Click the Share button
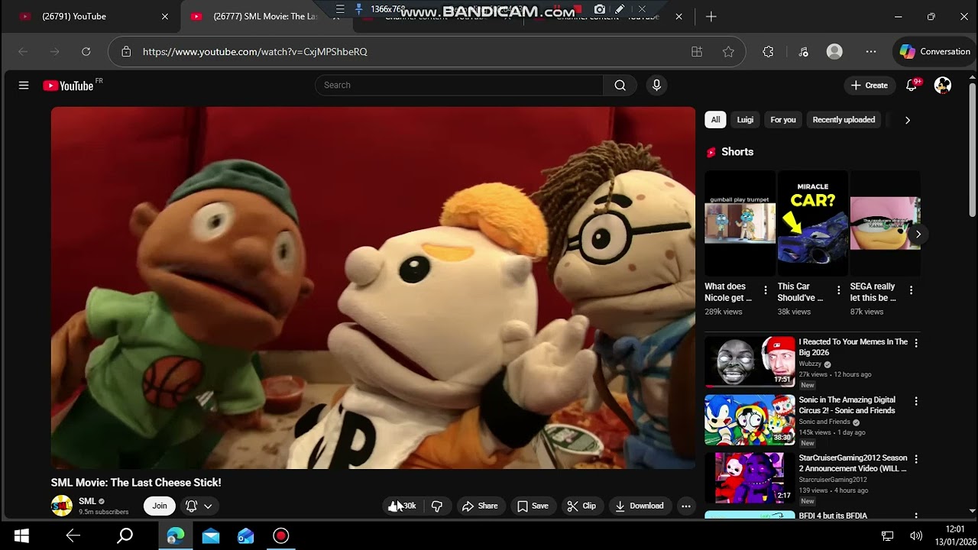Image resolution: width=978 pixels, height=550 pixels. [480, 506]
